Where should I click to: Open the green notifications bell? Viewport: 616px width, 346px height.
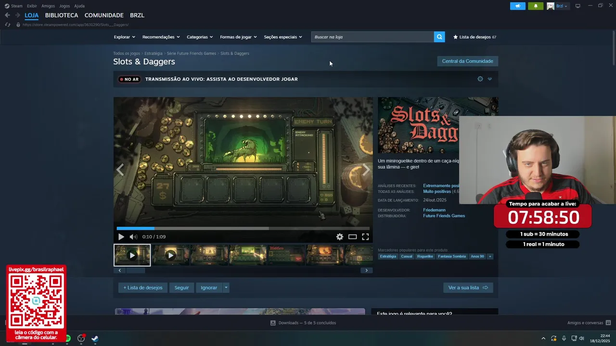536,6
